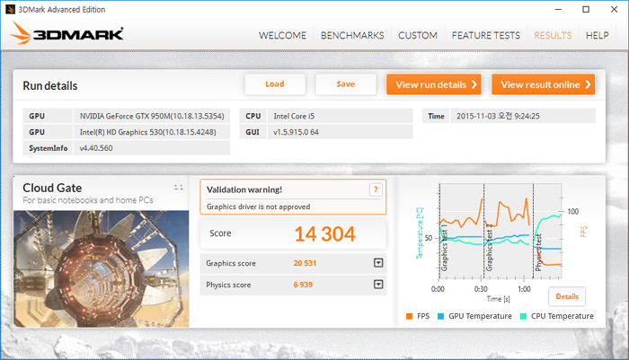Expand the Physics score details
Image resolution: width=629 pixels, height=360 pixels.
pos(378,285)
